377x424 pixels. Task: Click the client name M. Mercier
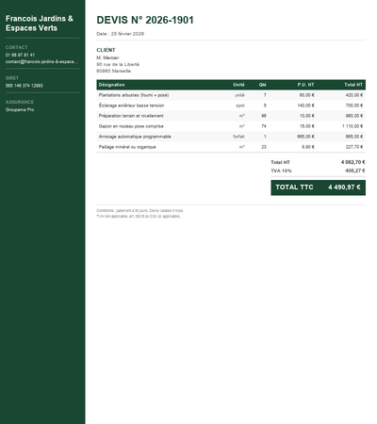coord(107,57)
